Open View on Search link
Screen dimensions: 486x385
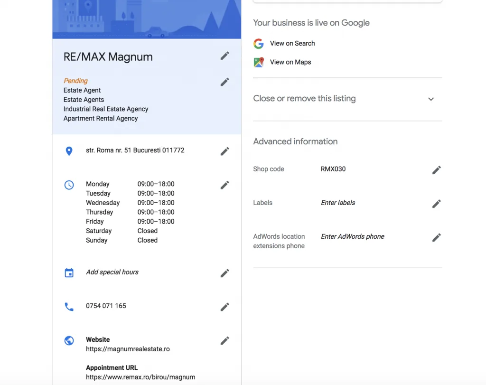[292, 43]
